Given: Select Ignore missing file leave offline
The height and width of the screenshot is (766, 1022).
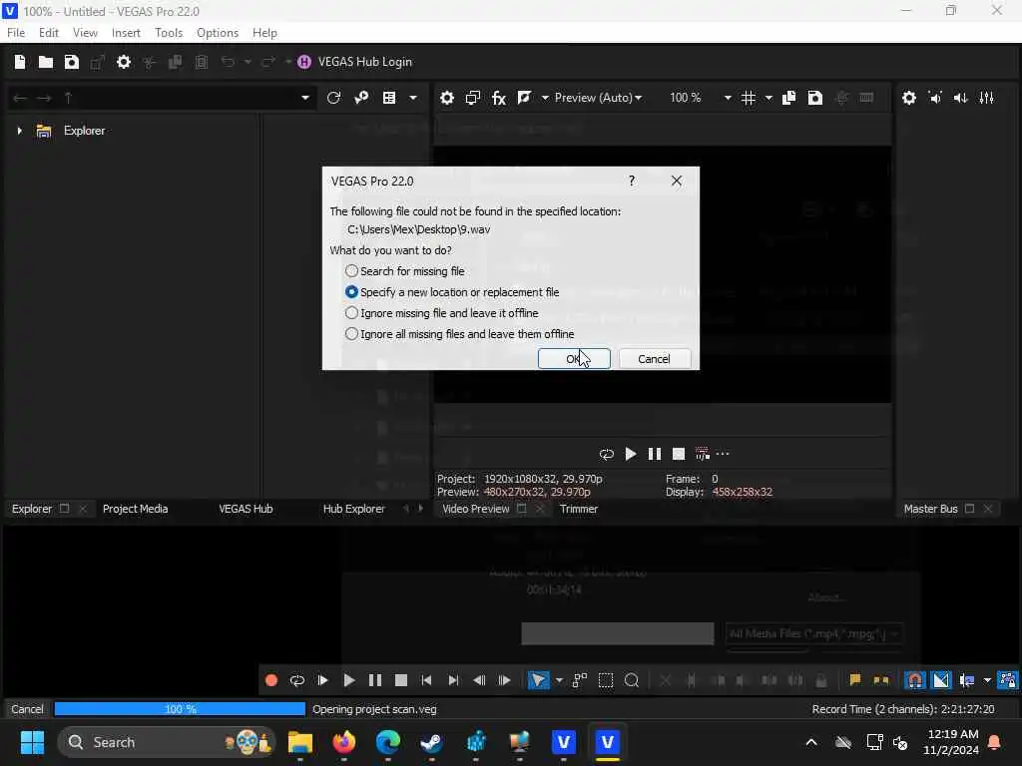Looking at the screenshot, I should [441, 312].
